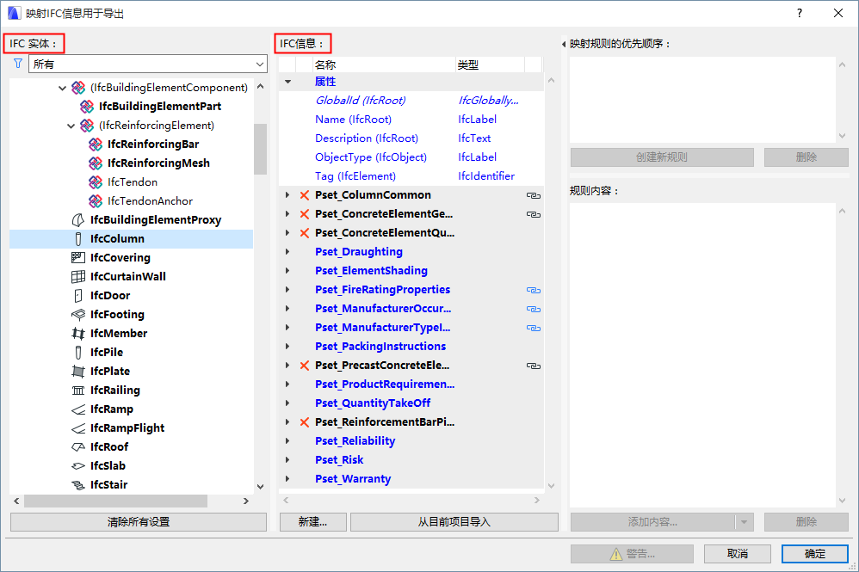Click the IfcFooting icon
The image size is (859, 572).
[78, 314]
